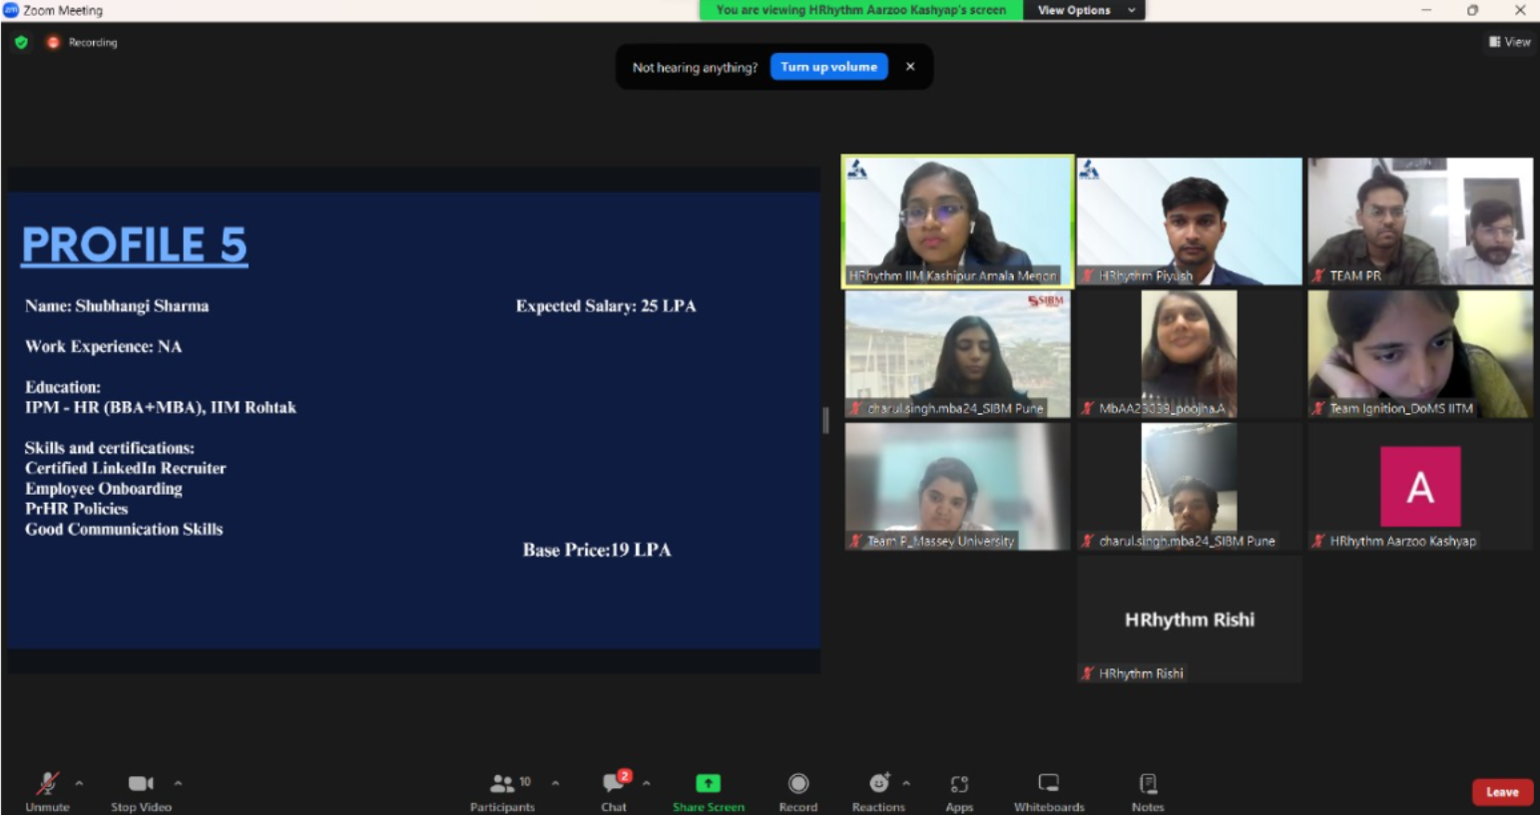Change layout with the View button
This screenshot has height=815, width=1540.
(x=1509, y=42)
